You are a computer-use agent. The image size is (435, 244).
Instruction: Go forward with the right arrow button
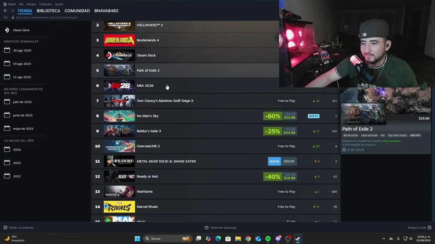(12, 11)
